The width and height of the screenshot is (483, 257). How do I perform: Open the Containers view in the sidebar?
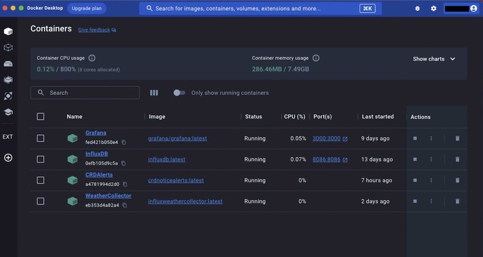click(9, 31)
